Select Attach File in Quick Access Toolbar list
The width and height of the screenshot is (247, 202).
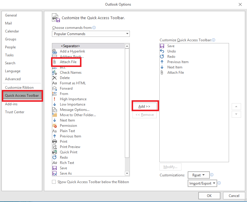[x=176, y=73]
